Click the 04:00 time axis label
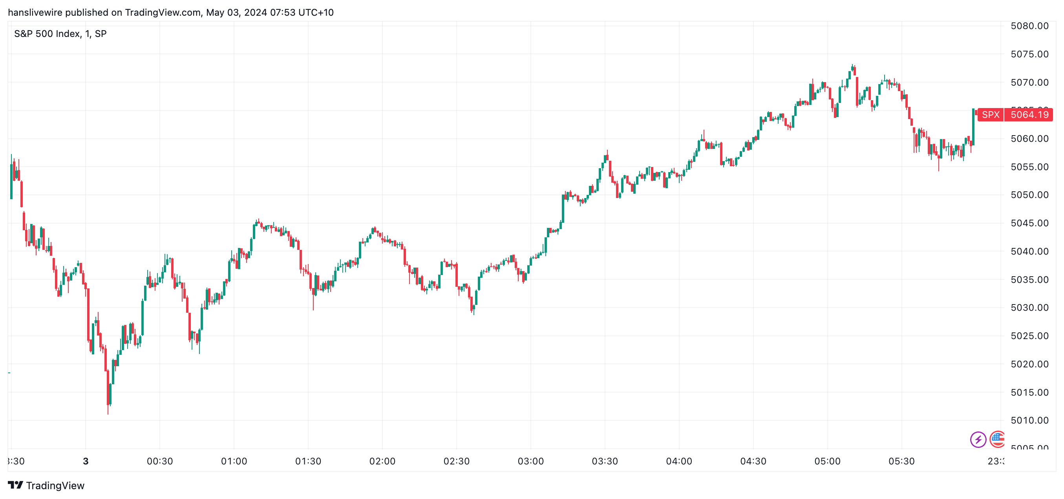This screenshot has height=499, width=1064. point(678,461)
